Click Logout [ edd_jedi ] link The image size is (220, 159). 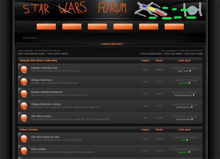click(x=112, y=44)
